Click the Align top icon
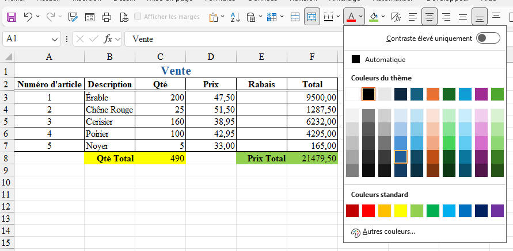Screen dimensions: 513x251 pos(496,16)
